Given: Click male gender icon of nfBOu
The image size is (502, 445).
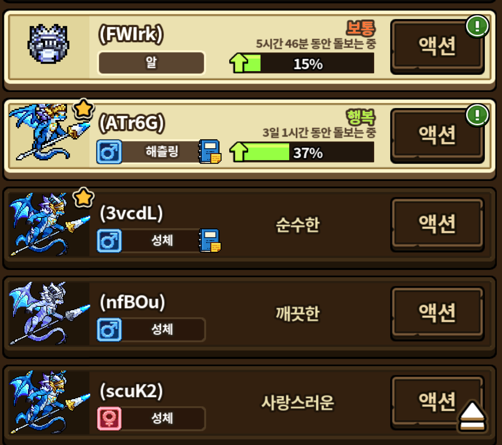Looking at the screenshot, I should 109,330.
